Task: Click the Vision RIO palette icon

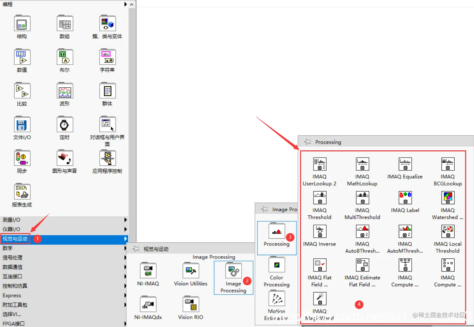Action: (191, 305)
